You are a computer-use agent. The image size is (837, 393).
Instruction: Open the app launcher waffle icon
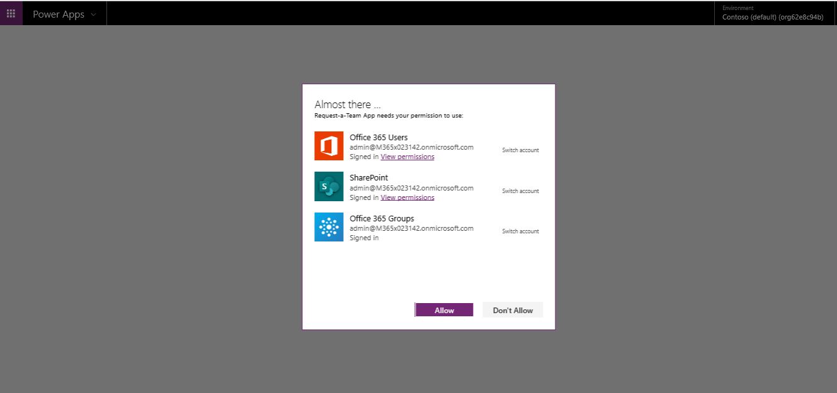tap(11, 13)
